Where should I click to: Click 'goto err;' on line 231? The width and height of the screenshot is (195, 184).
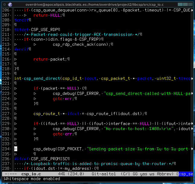coord(64,134)
